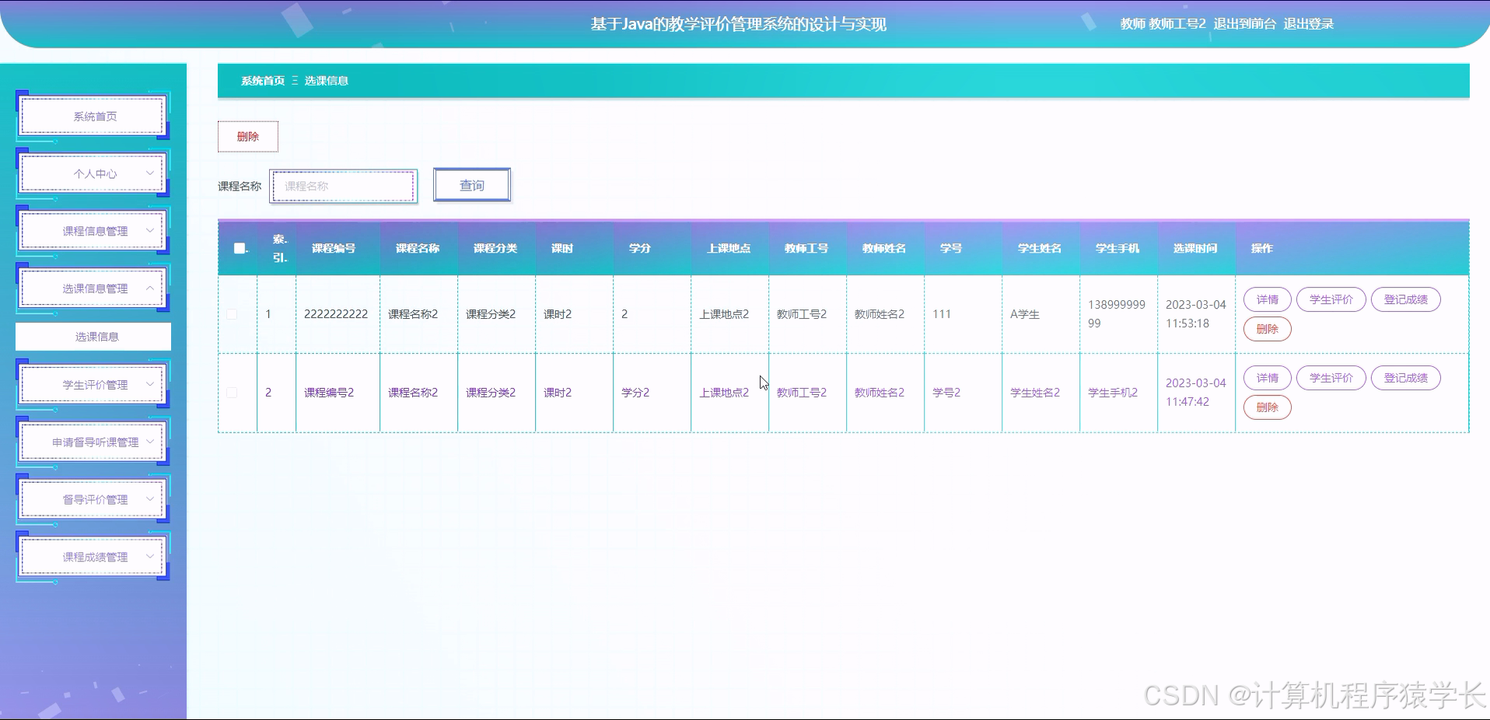This screenshot has width=1490, height=720.
Task: Expand the 课程成绩管理 menu chevron
Action: point(150,557)
